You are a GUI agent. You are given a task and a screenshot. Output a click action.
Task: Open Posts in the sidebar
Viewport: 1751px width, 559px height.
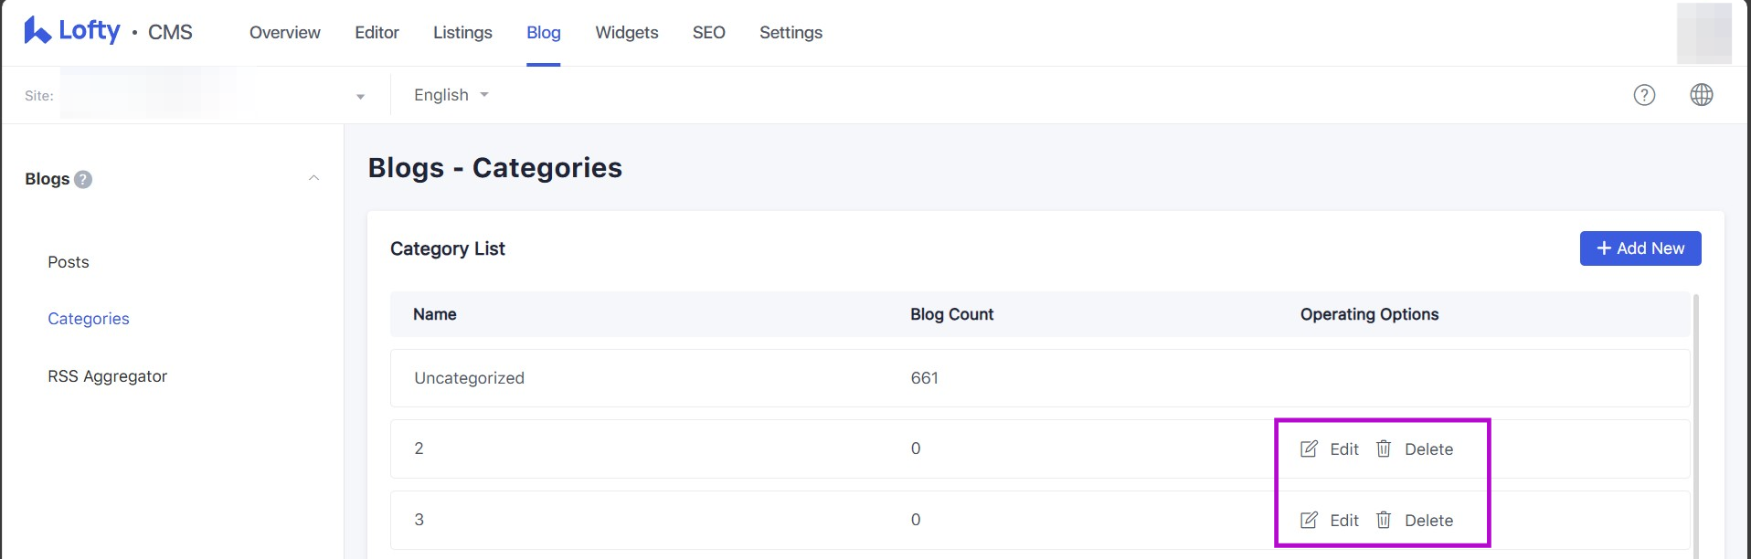pos(69,262)
